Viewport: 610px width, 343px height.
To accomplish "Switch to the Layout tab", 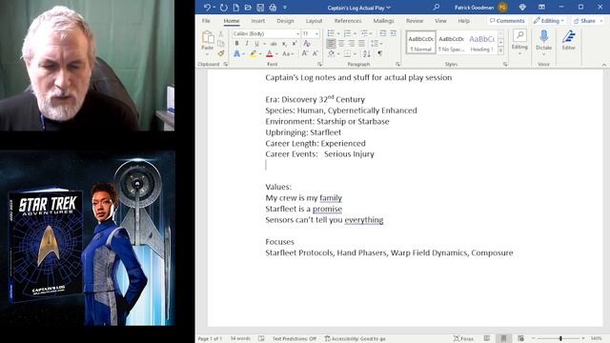I will point(314,21).
